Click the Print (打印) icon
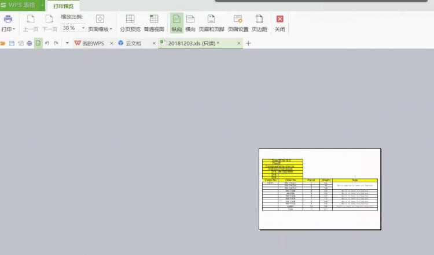Screen dimensions: 434x255 pyautogui.click(x=8, y=19)
